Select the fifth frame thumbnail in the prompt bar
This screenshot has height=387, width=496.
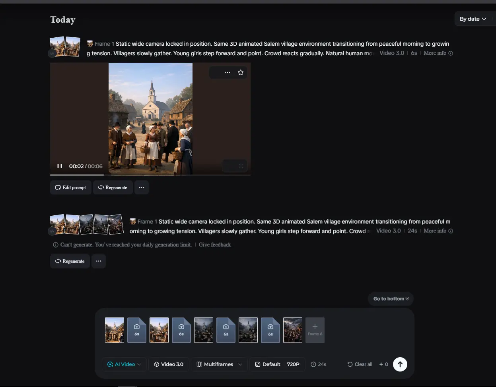293,330
